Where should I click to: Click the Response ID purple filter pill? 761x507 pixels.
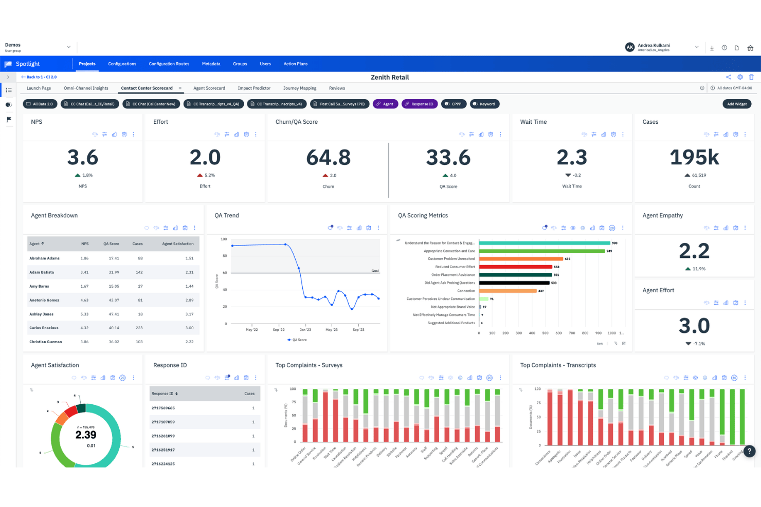click(420, 104)
